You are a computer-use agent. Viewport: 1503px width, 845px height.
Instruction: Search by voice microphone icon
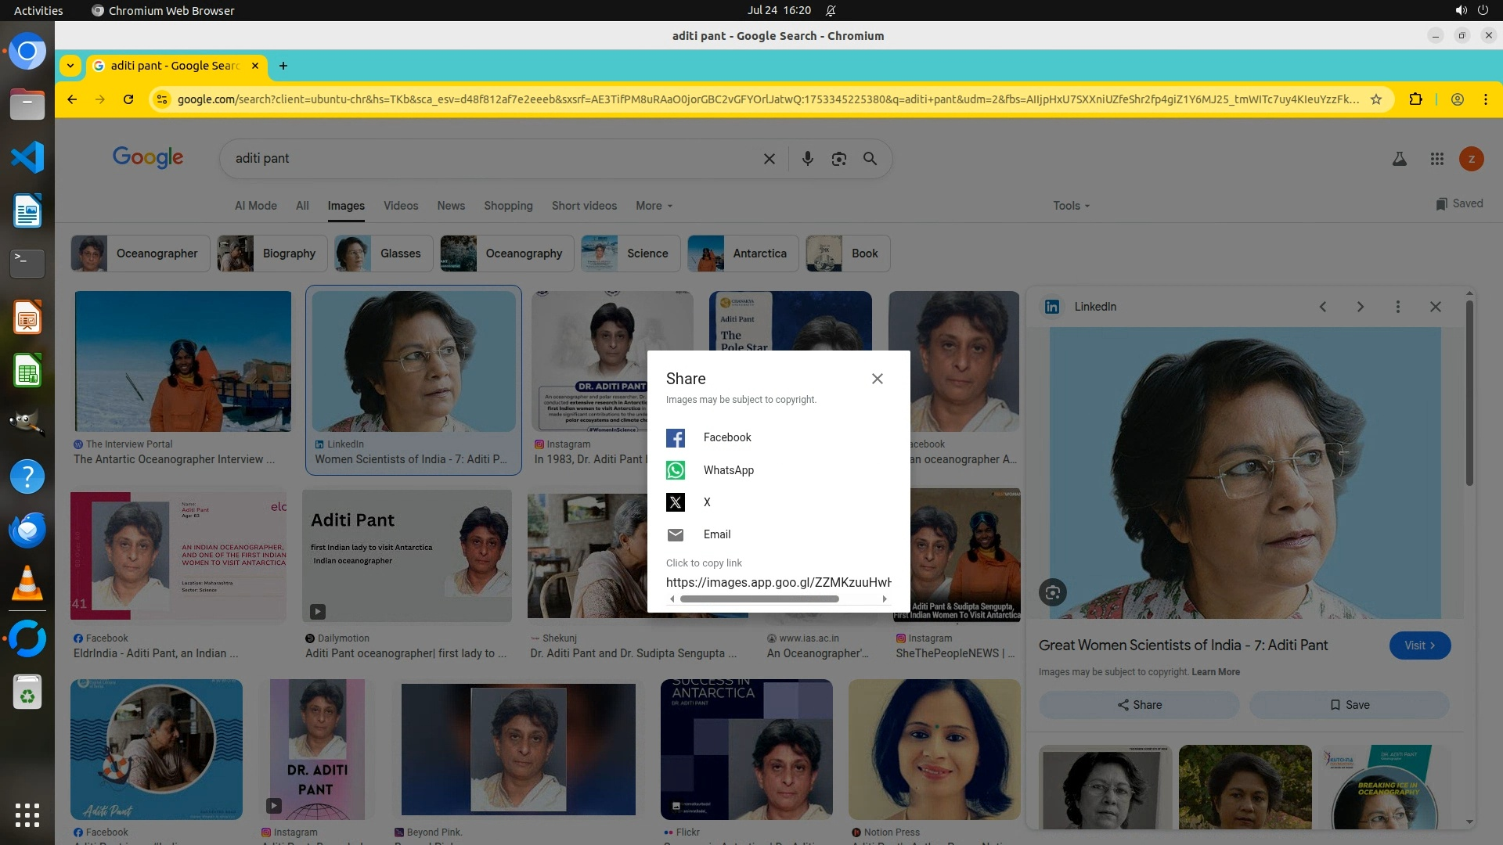(x=807, y=159)
